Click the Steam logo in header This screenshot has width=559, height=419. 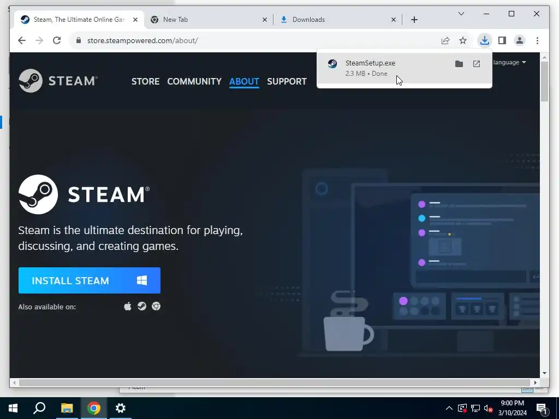coord(58,81)
